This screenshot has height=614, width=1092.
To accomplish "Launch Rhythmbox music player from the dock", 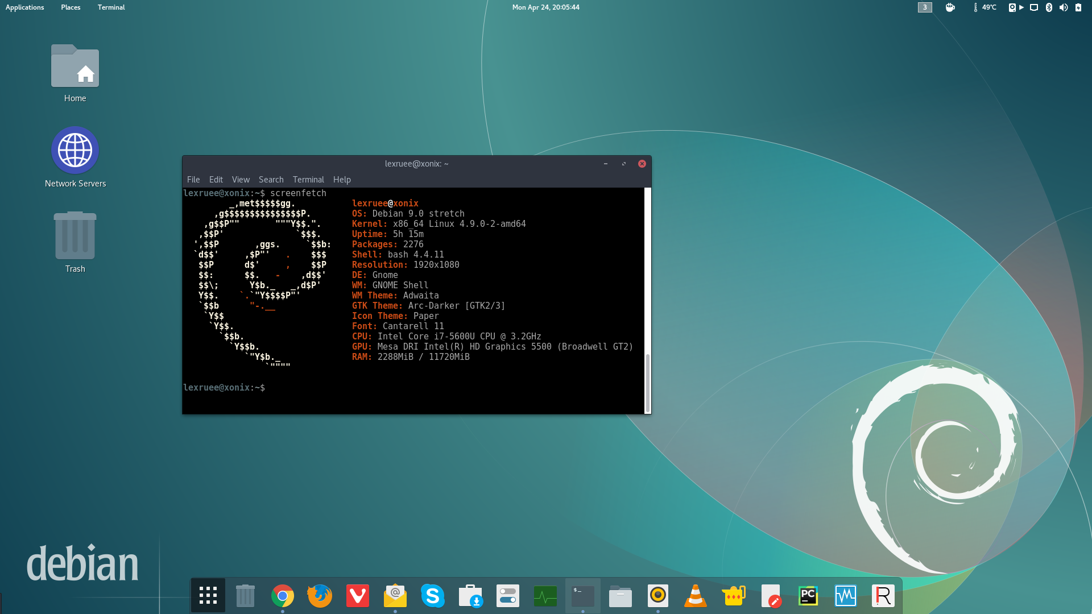I will click(657, 595).
